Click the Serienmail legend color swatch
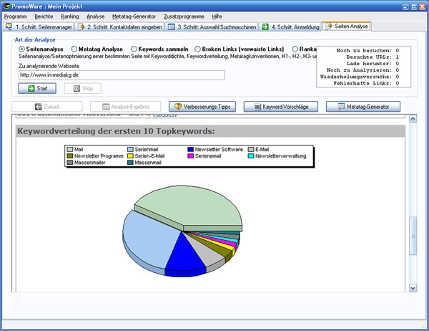429x331 pixels. [x=130, y=150]
